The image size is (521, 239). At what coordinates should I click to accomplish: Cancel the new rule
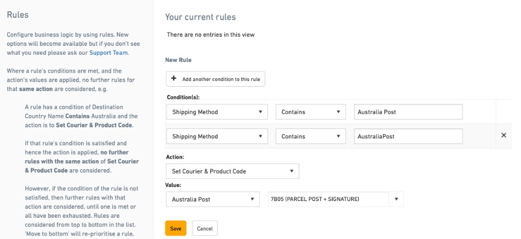click(x=205, y=228)
